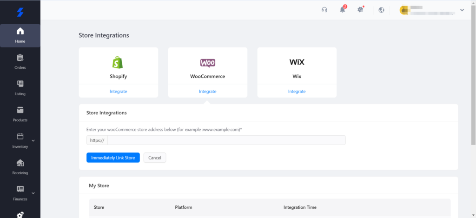This screenshot has height=218, width=476.
Task: Open Listing in the sidebar
Action: (x=20, y=88)
